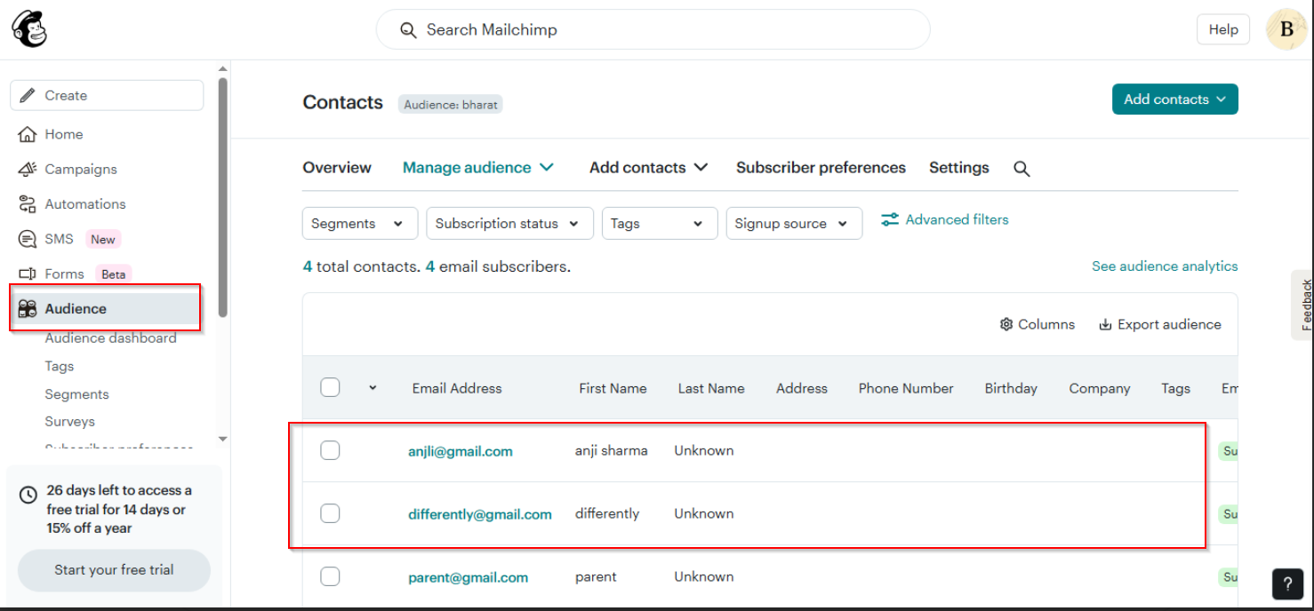Click Start your free trial button

114,570
